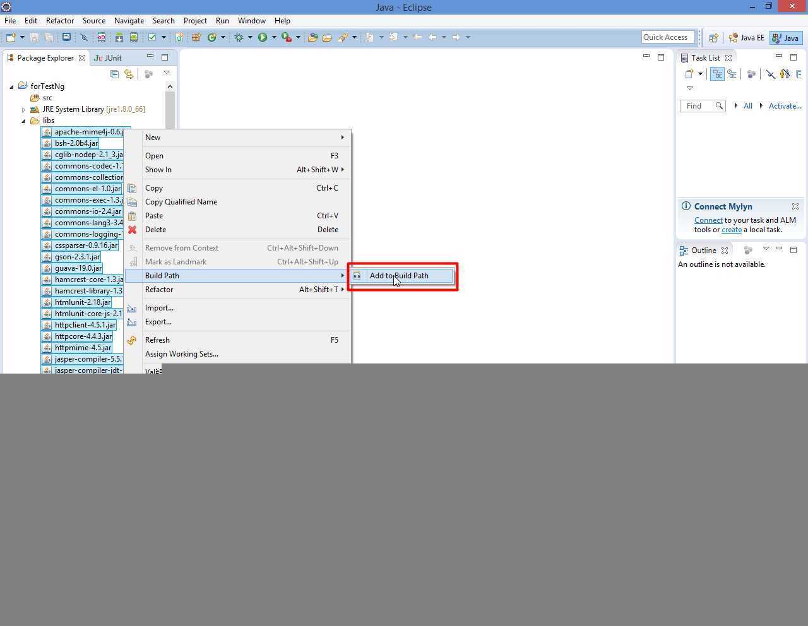Toggle Link with Editor in Package Explorer
The height and width of the screenshot is (626, 808).
click(x=129, y=74)
